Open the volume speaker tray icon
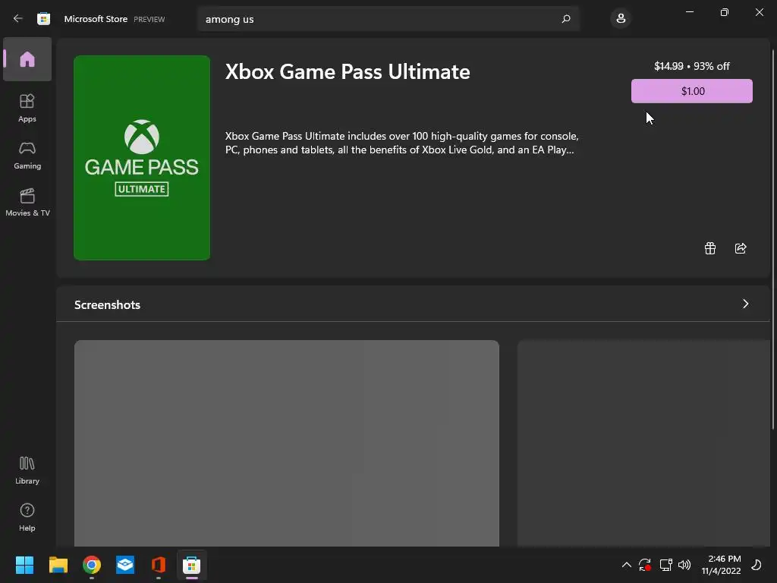The height and width of the screenshot is (583, 777). 684,565
